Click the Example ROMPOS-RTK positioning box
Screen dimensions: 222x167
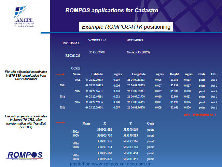pos(126,27)
